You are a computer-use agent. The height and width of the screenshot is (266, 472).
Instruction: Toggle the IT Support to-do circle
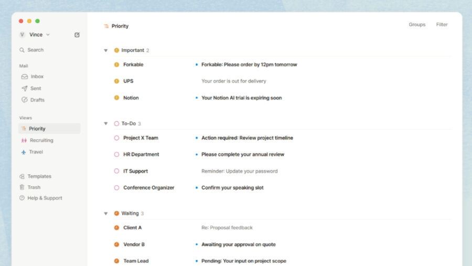tap(116, 171)
